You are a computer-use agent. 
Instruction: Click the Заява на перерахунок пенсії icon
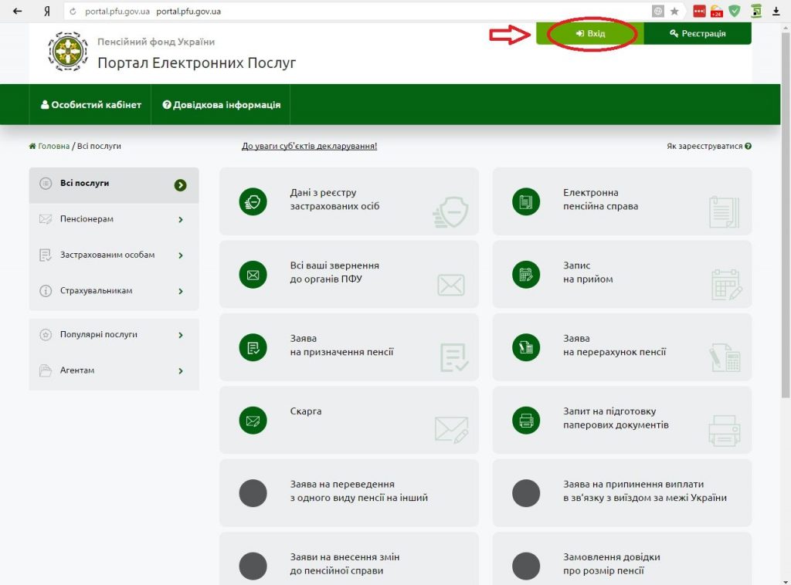coord(526,347)
